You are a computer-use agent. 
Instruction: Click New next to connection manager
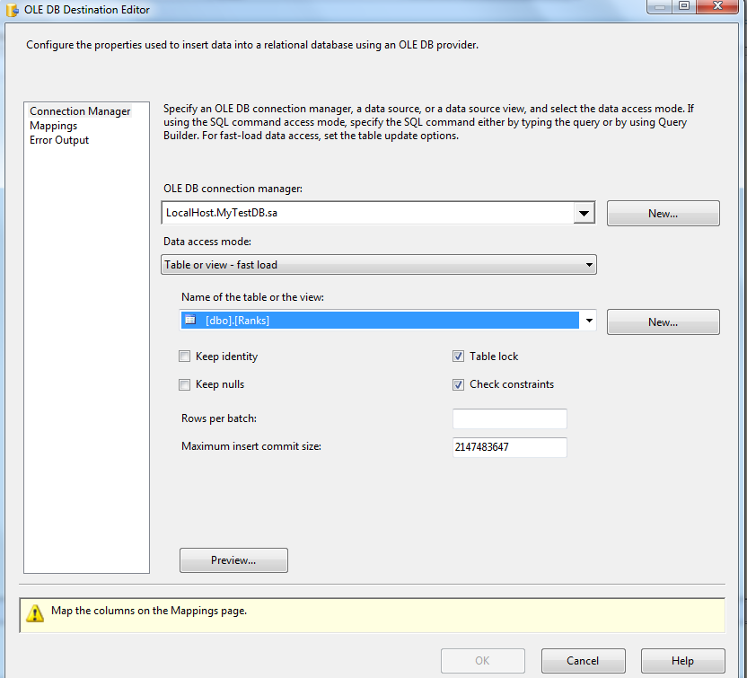coord(664,213)
